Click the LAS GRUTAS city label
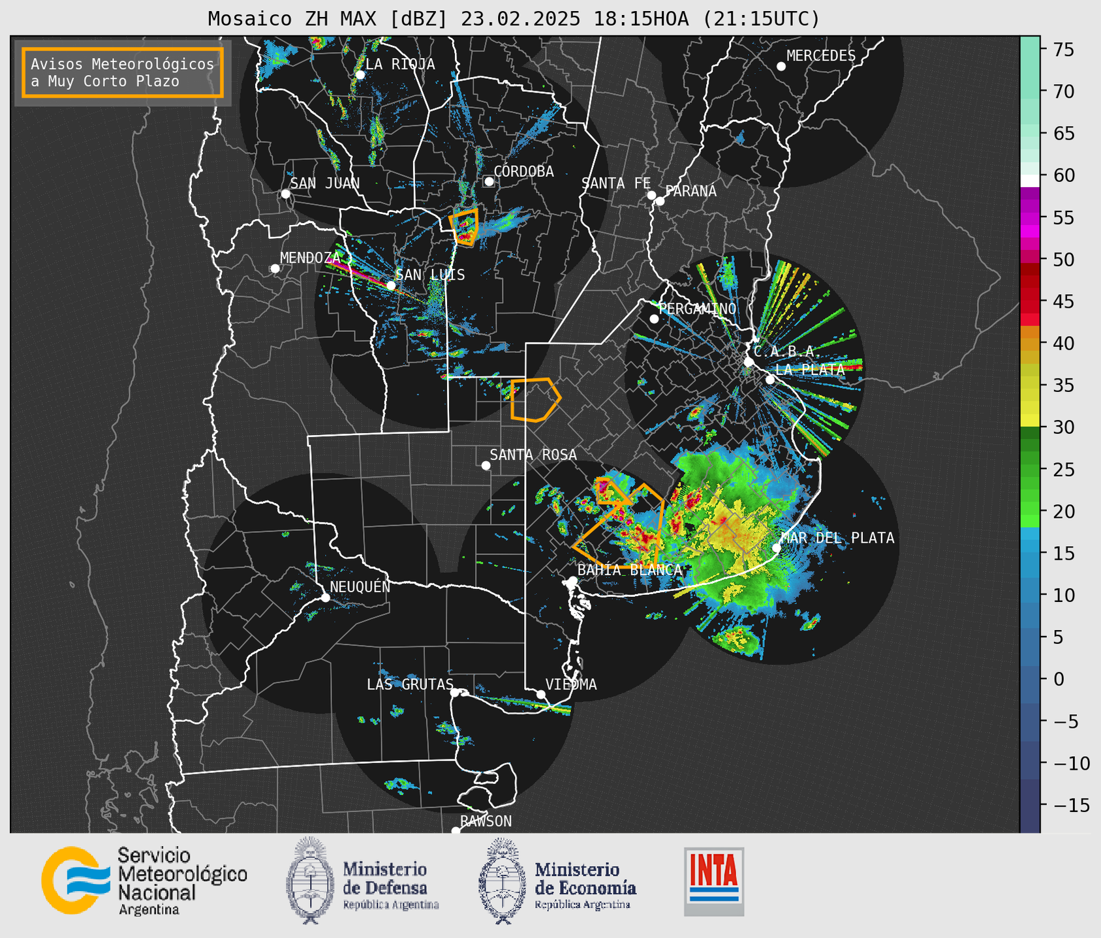Viewport: 1101px width, 938px height. (x=410, y=685)
